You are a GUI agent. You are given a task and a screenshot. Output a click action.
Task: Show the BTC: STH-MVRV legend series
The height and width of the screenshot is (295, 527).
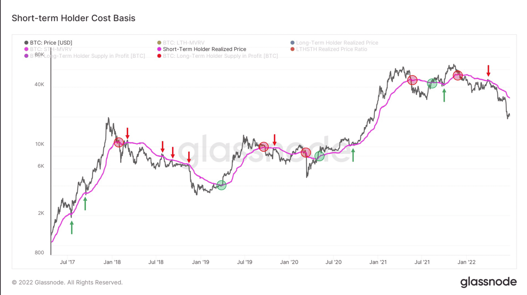51,49
